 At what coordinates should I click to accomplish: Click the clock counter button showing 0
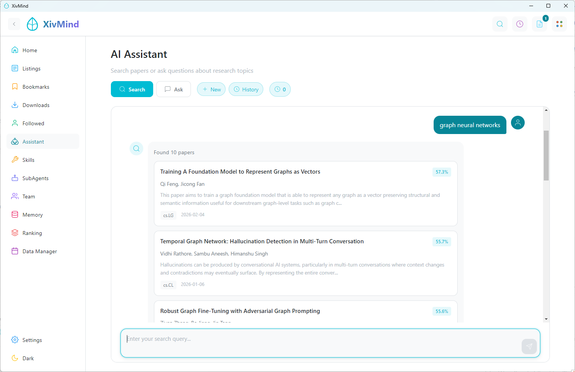tap(280, 89)
